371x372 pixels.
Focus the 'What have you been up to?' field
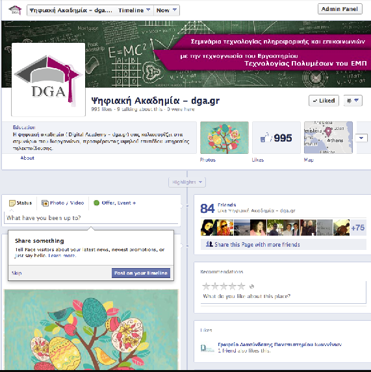[x=91, y=218]
